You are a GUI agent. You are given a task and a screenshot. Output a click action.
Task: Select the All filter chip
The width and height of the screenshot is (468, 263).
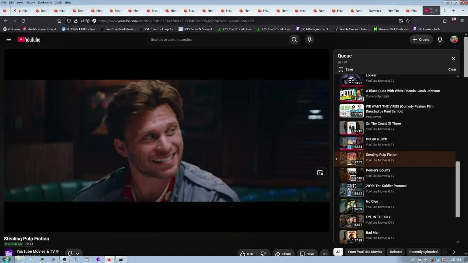point(338,252)
